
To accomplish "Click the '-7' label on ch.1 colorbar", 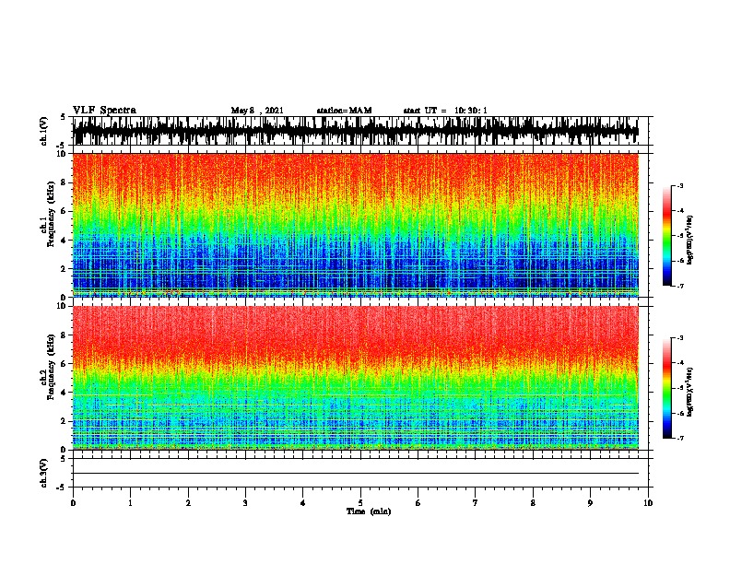I will tap(680, 286).
